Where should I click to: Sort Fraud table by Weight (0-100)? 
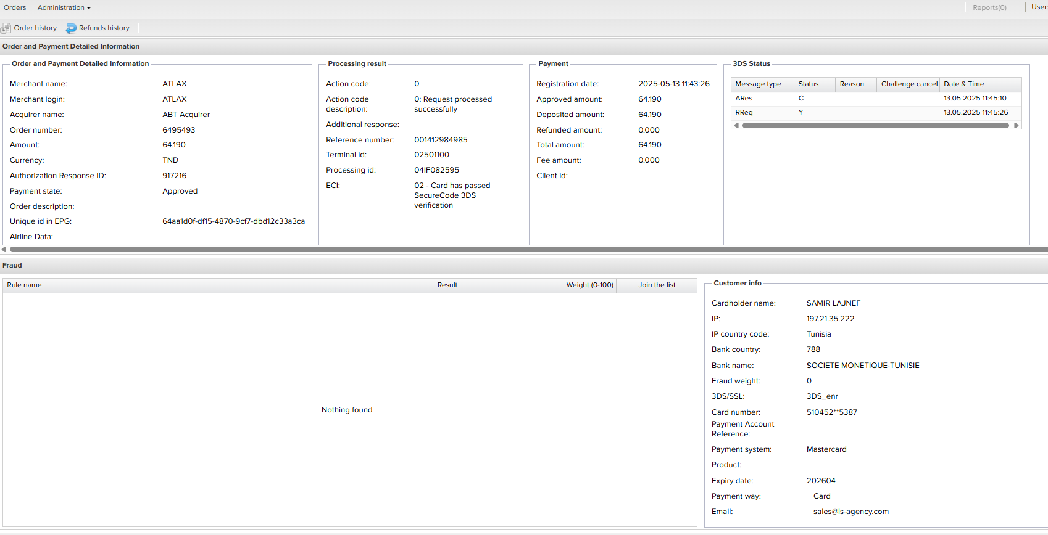pos(589,285)
